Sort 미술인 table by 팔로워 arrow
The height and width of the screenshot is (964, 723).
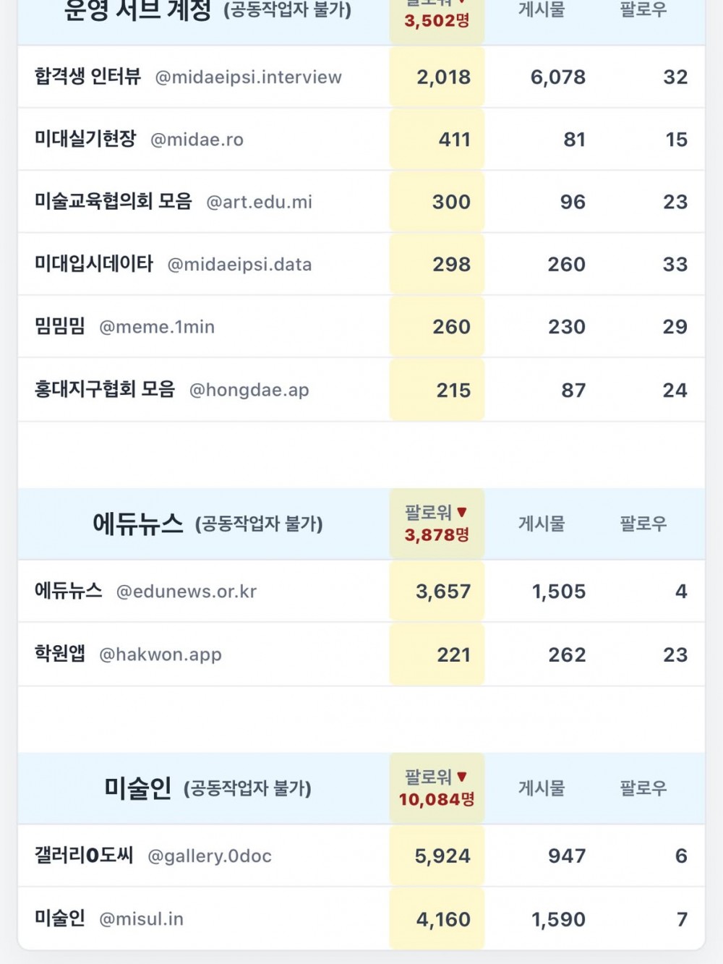pyautogui.click(x=462, y=777)
